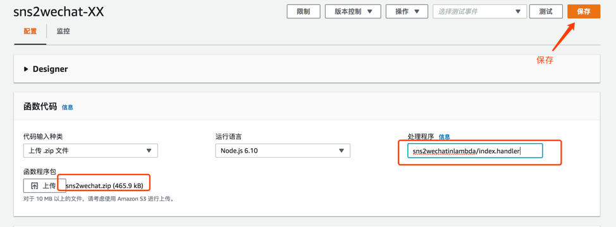Screen dimensions: 616x227
Task: Save the function with 保存
Action: coord(583,11)
